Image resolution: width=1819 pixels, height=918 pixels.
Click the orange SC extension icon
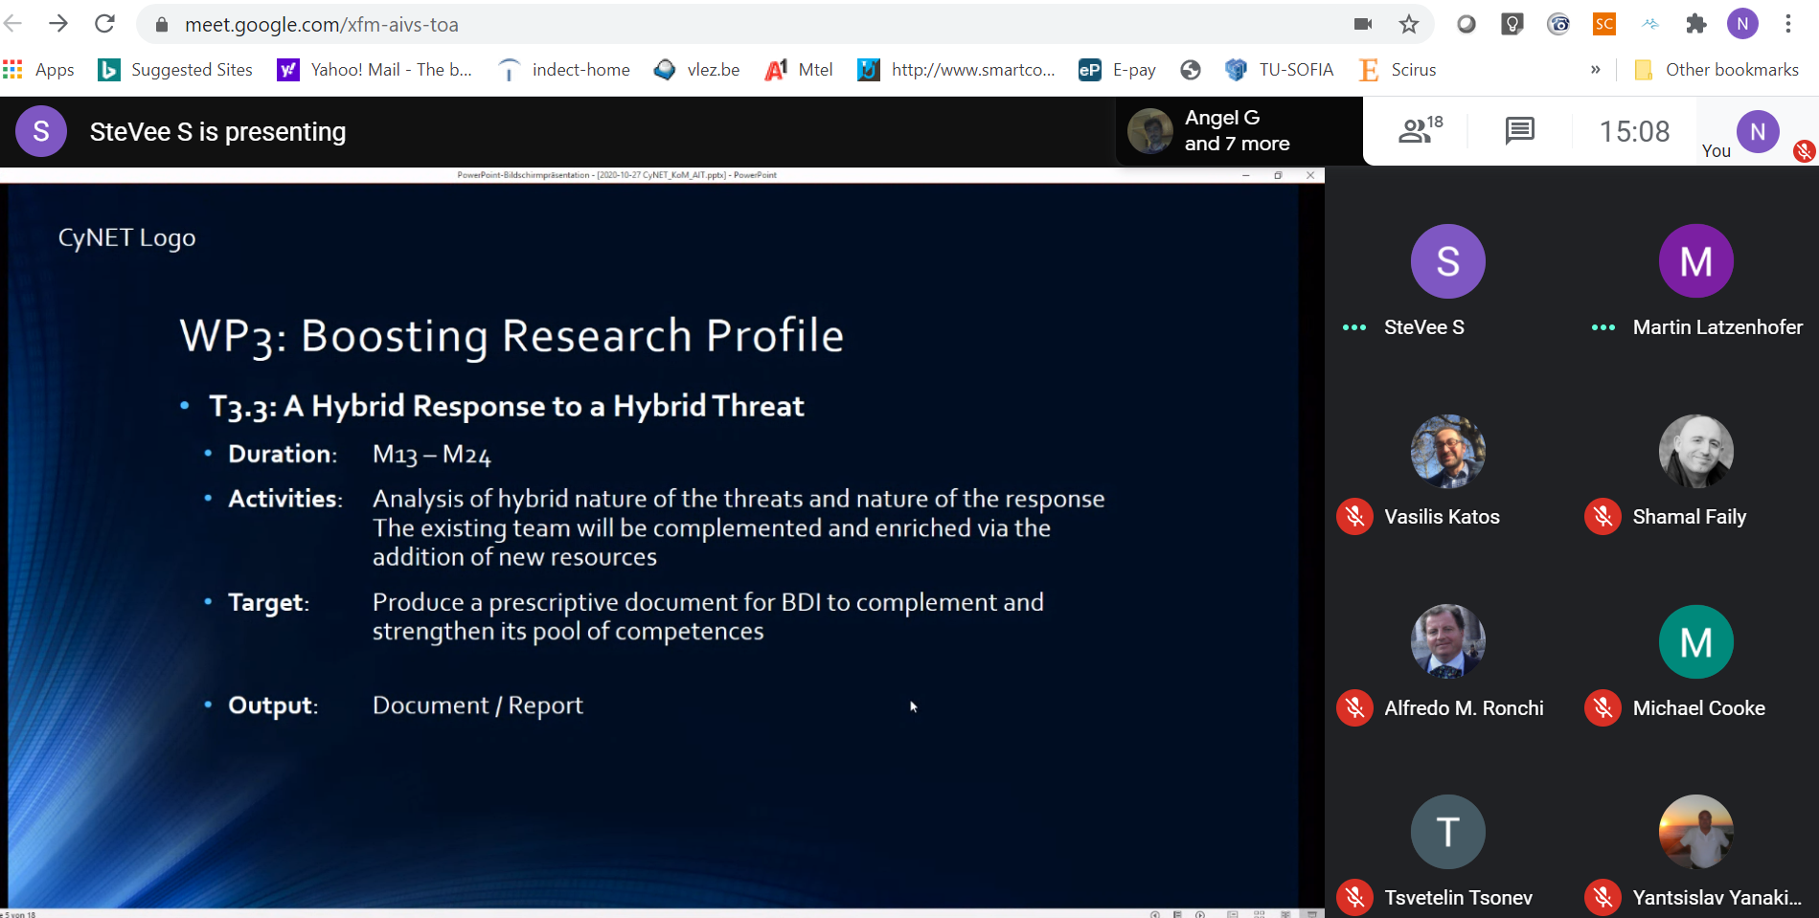tap(1604, 24)
